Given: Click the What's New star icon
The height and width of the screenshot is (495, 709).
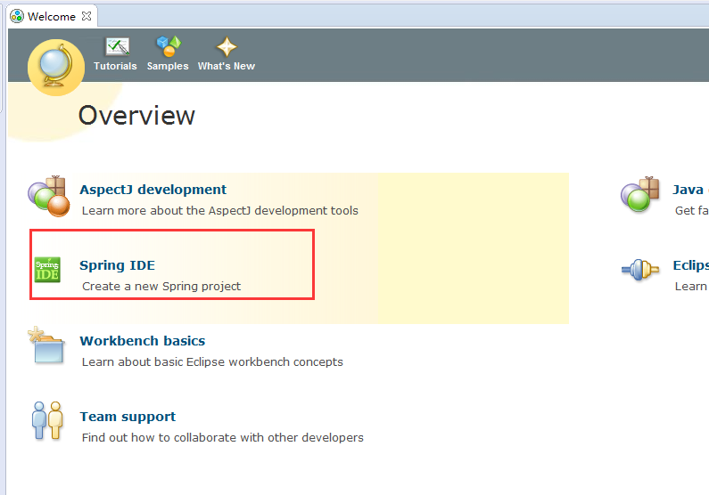Looking at the screenshot, I should click(x=227, y=46).
